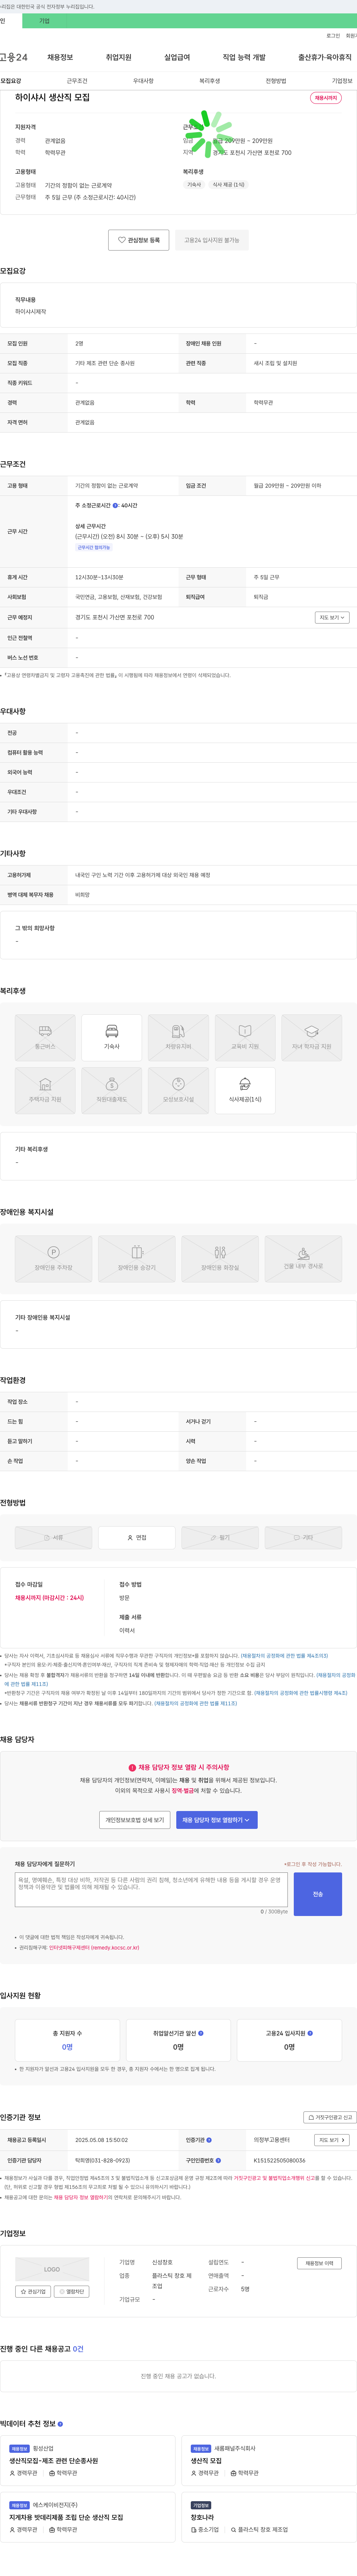Click the 장애인용 주차장 facility icon

[x=53, y=1259]
